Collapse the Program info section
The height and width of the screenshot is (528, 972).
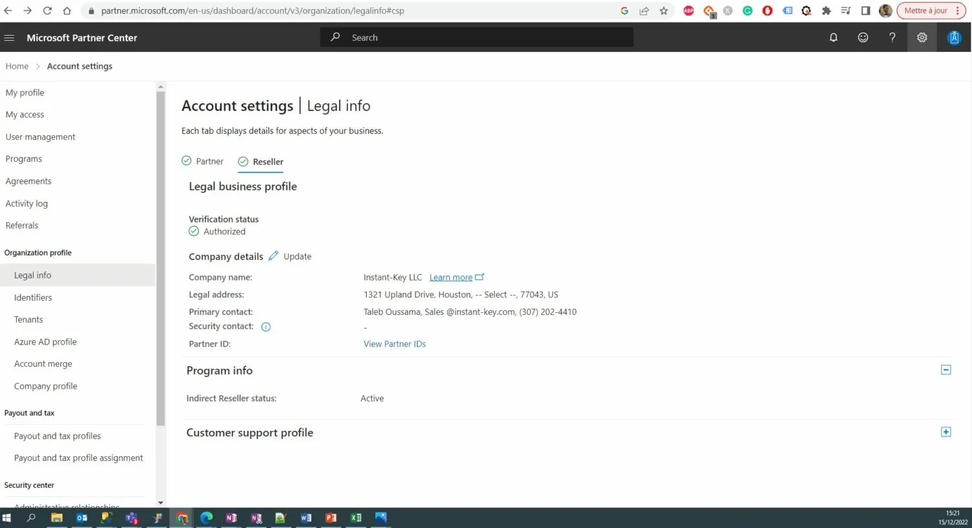(945, 370)
